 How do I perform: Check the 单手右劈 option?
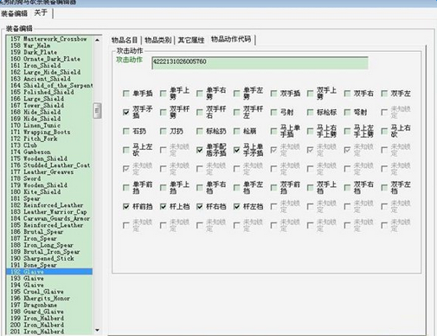click(200, 94)
